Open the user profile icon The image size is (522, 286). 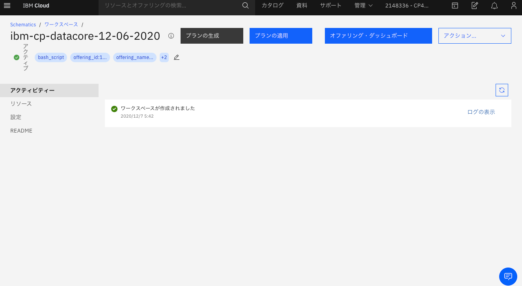(513, 6)
